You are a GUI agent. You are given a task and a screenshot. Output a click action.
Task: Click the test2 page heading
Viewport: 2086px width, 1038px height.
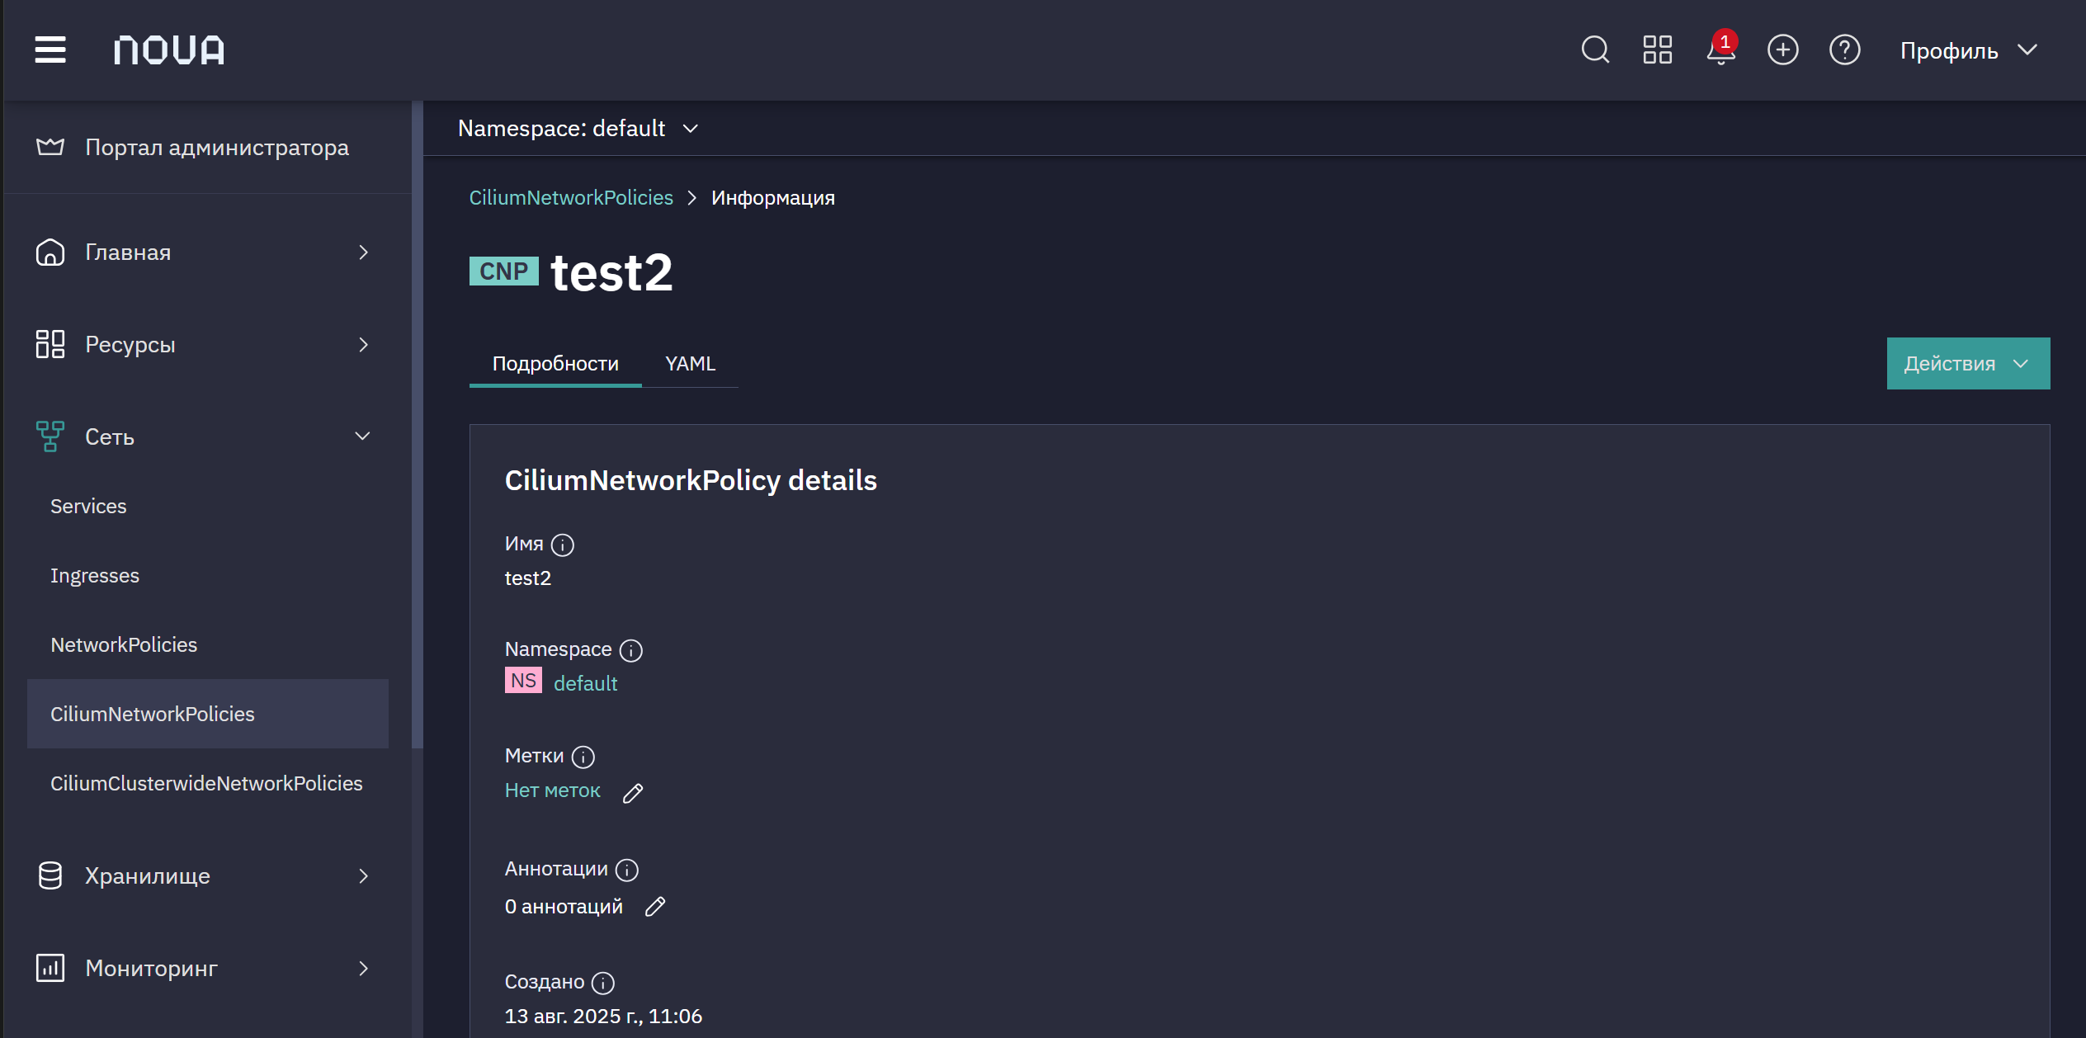[x=611, y=272]
